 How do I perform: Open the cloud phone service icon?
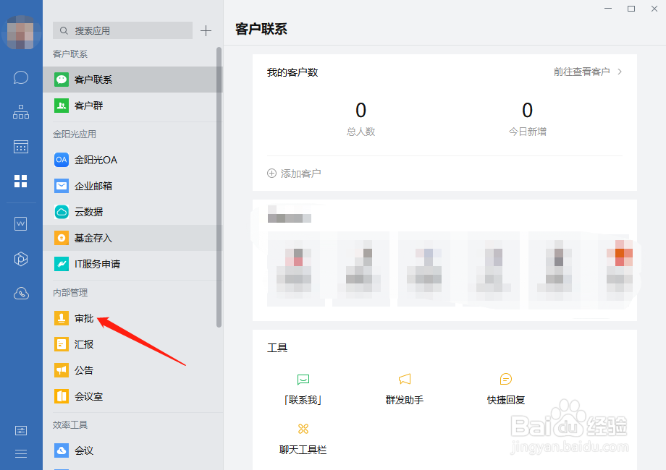click(x=20, y=293)
